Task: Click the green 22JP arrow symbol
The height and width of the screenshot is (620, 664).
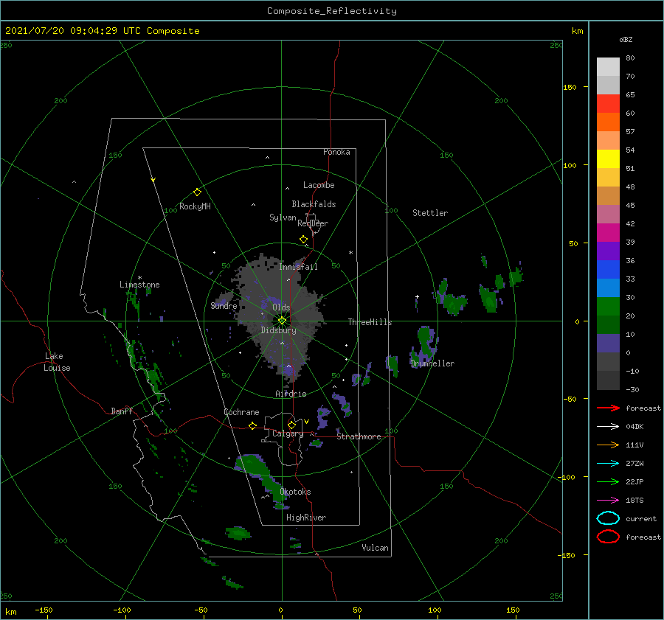Action: pyautogui.click(x=608, y=481)
